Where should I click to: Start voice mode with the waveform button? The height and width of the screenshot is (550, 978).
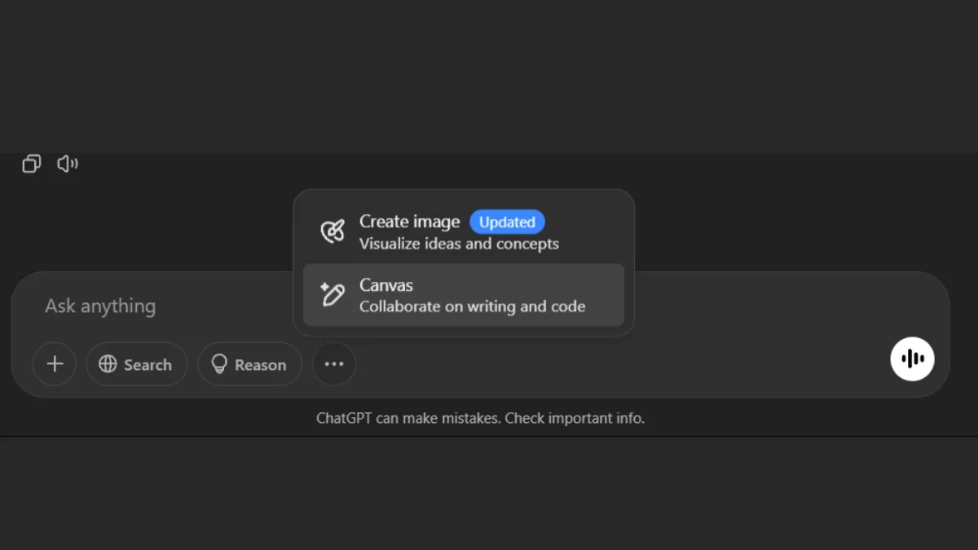coord(913,359)
